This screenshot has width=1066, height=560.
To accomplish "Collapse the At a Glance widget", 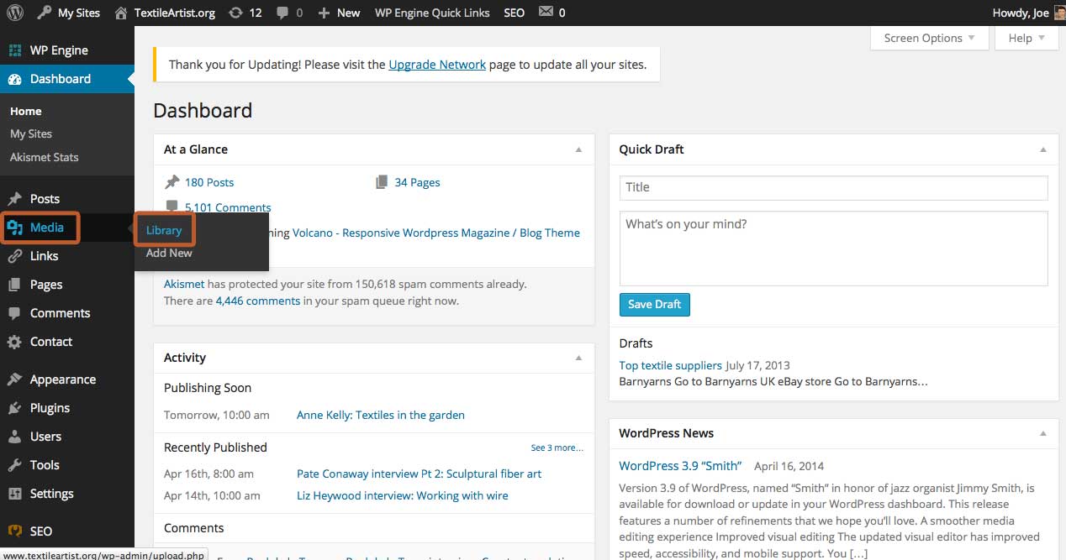I will click(578, 149).
